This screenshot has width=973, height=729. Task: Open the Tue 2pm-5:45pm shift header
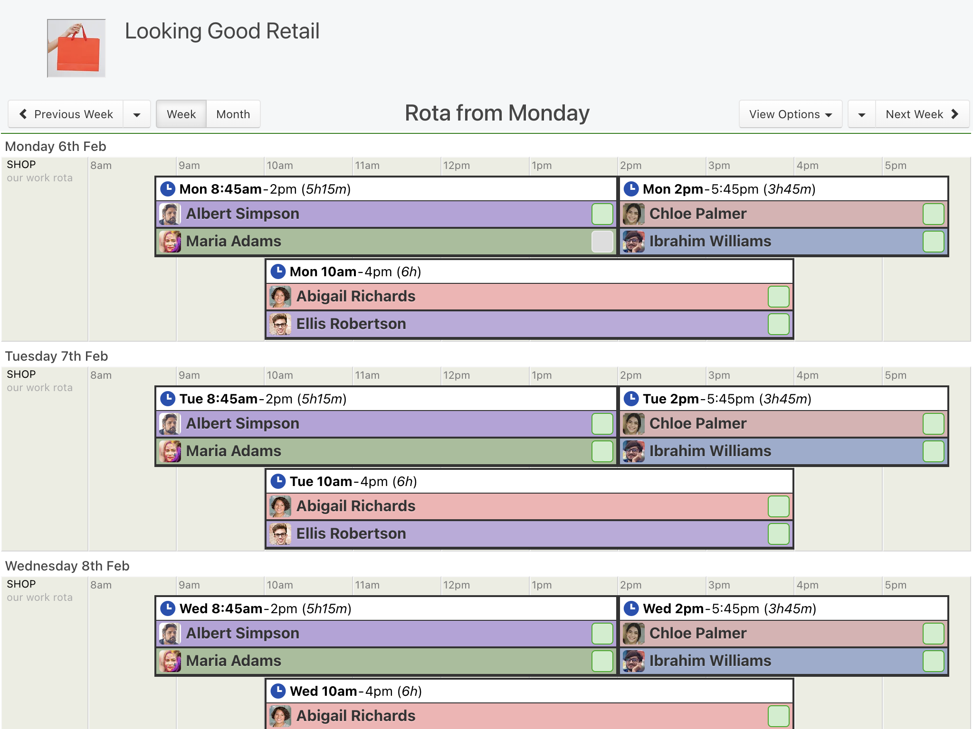[x=784, y=399]
